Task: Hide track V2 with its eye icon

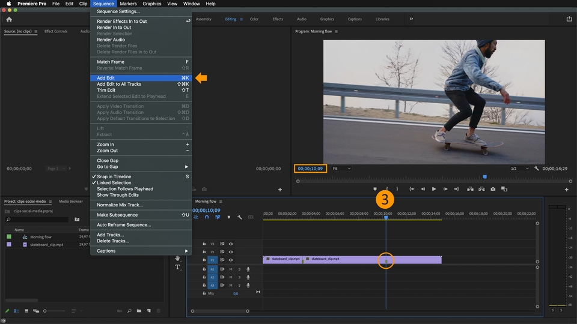Action: pyautogui.click(x=231, y=252)
